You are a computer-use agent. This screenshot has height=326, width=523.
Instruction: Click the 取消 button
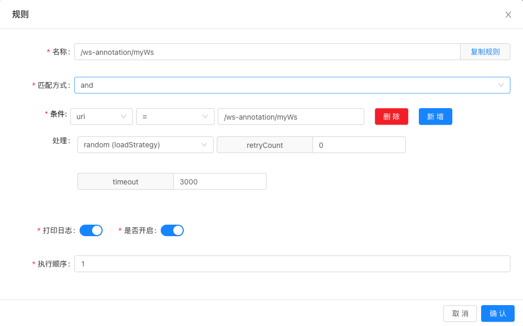tap(460, 313)
